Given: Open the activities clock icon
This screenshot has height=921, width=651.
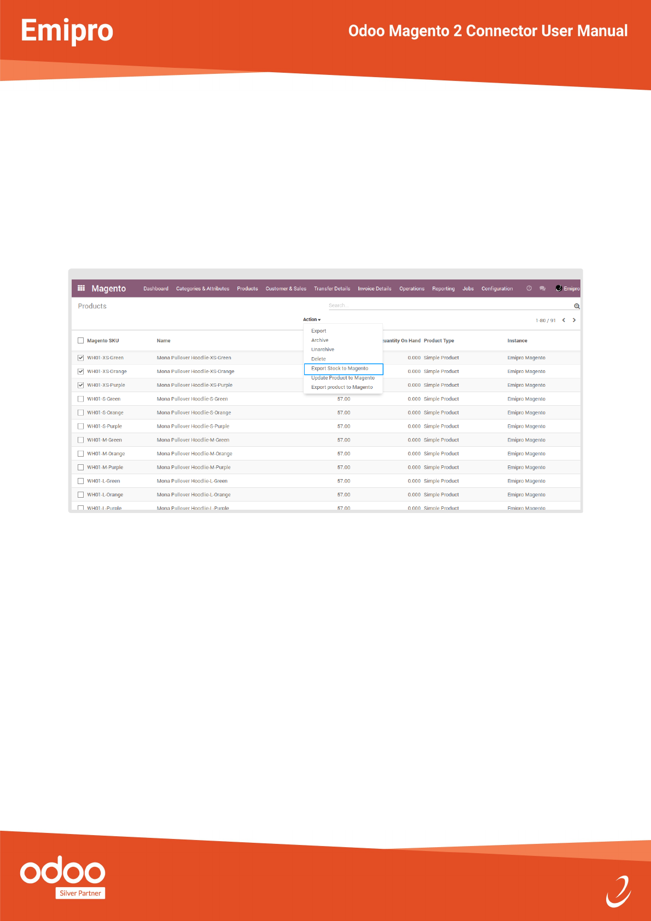Looking at the screenshot, I should 529,288.
